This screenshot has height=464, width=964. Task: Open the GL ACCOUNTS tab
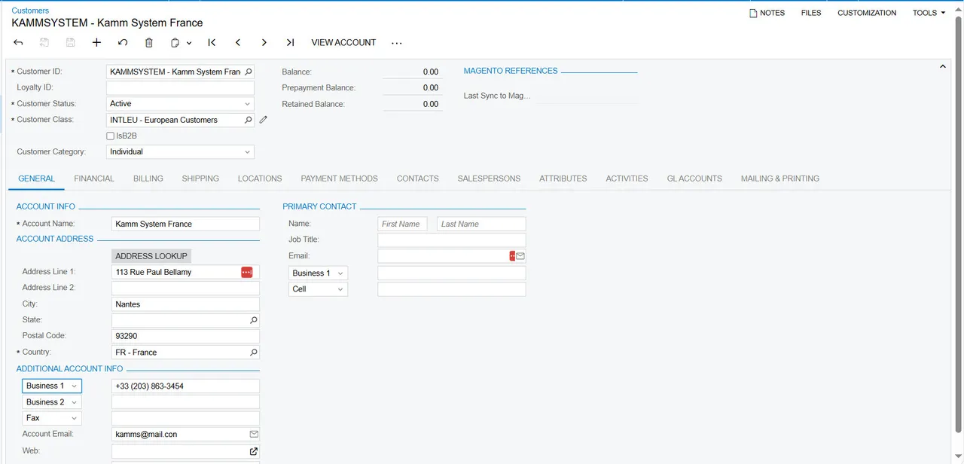694,179
